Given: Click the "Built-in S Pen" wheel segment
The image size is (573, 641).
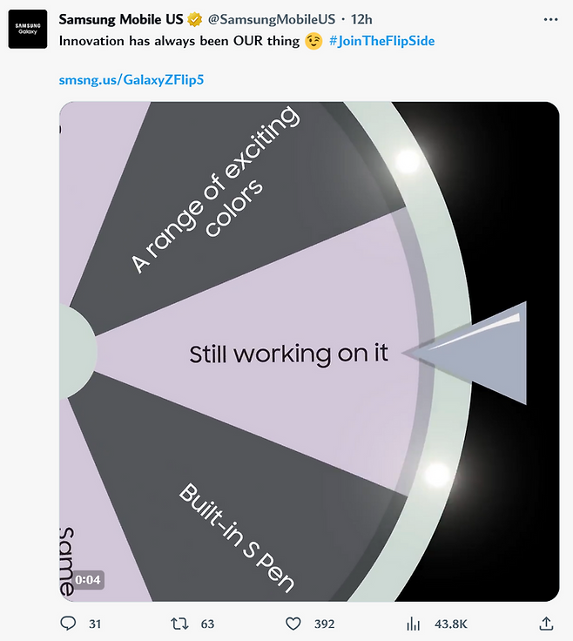Looking at the screenshot, I should pyautogui.click(x=235, y=537).
